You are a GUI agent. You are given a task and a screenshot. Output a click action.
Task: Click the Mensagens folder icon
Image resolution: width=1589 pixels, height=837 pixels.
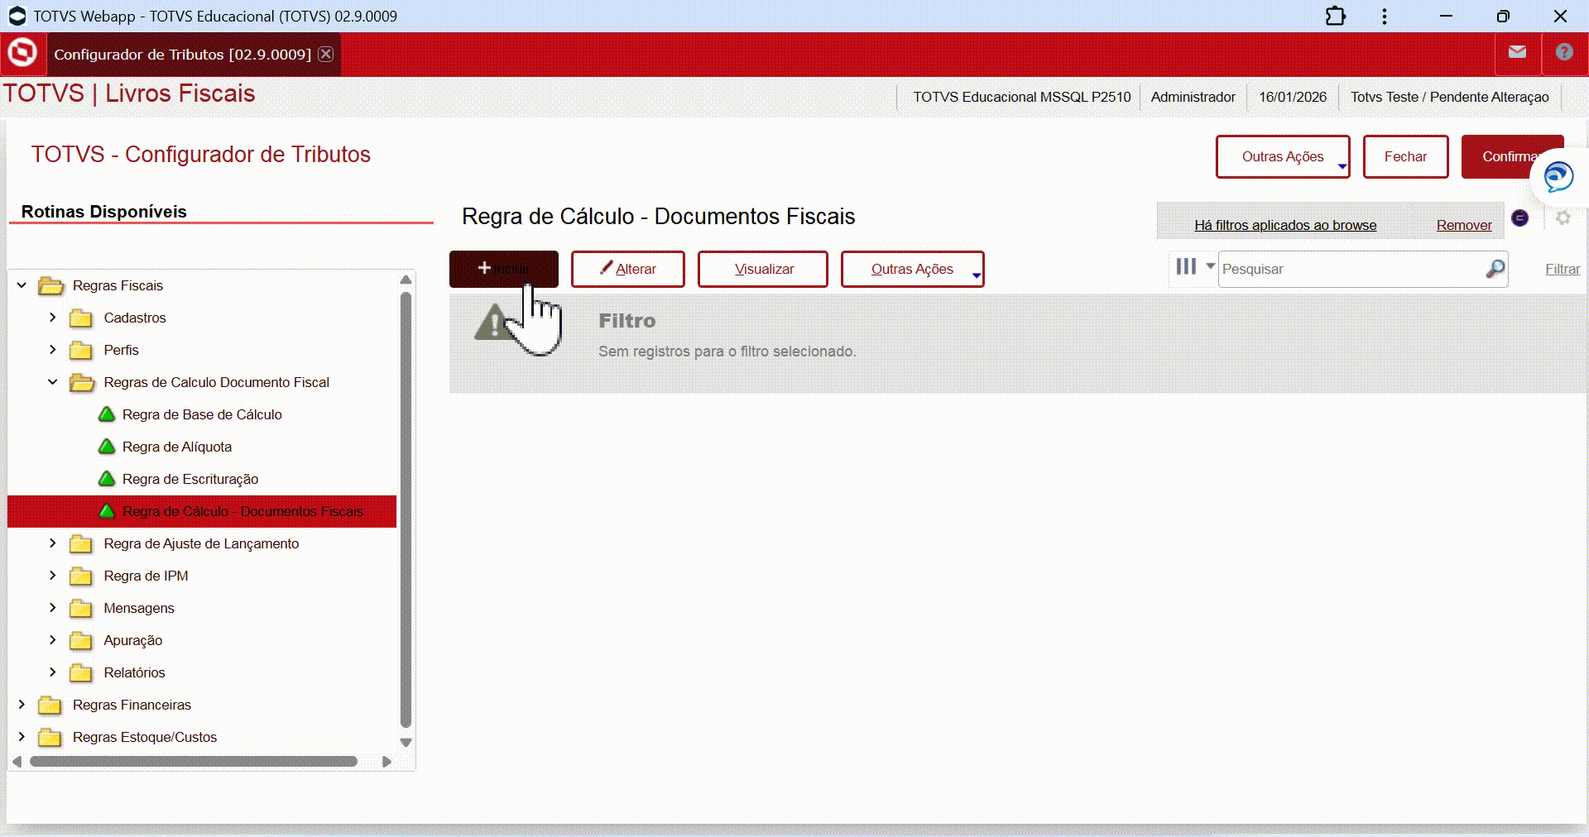point(81,608)
